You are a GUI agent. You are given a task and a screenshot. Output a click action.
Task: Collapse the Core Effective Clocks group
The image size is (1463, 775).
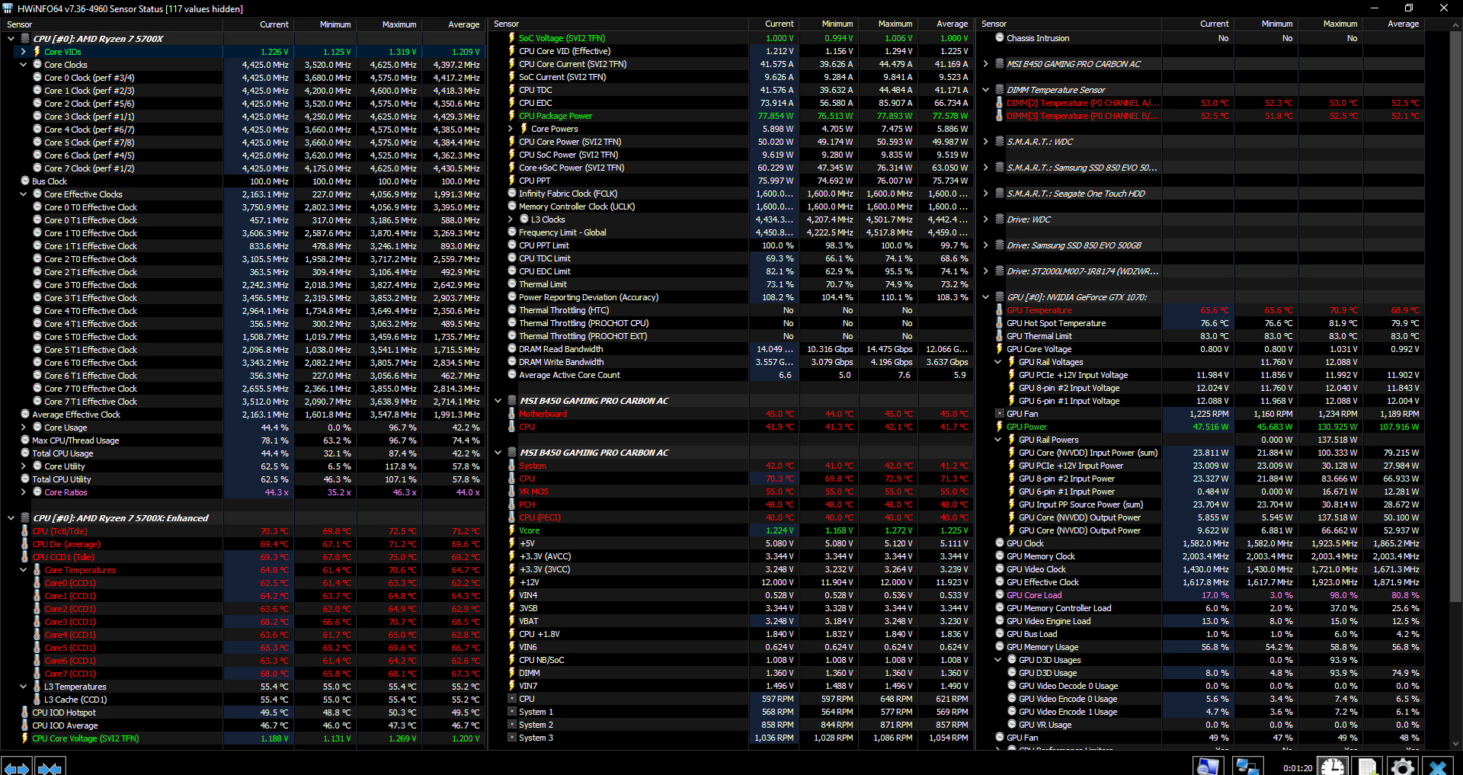click(23, 194)
